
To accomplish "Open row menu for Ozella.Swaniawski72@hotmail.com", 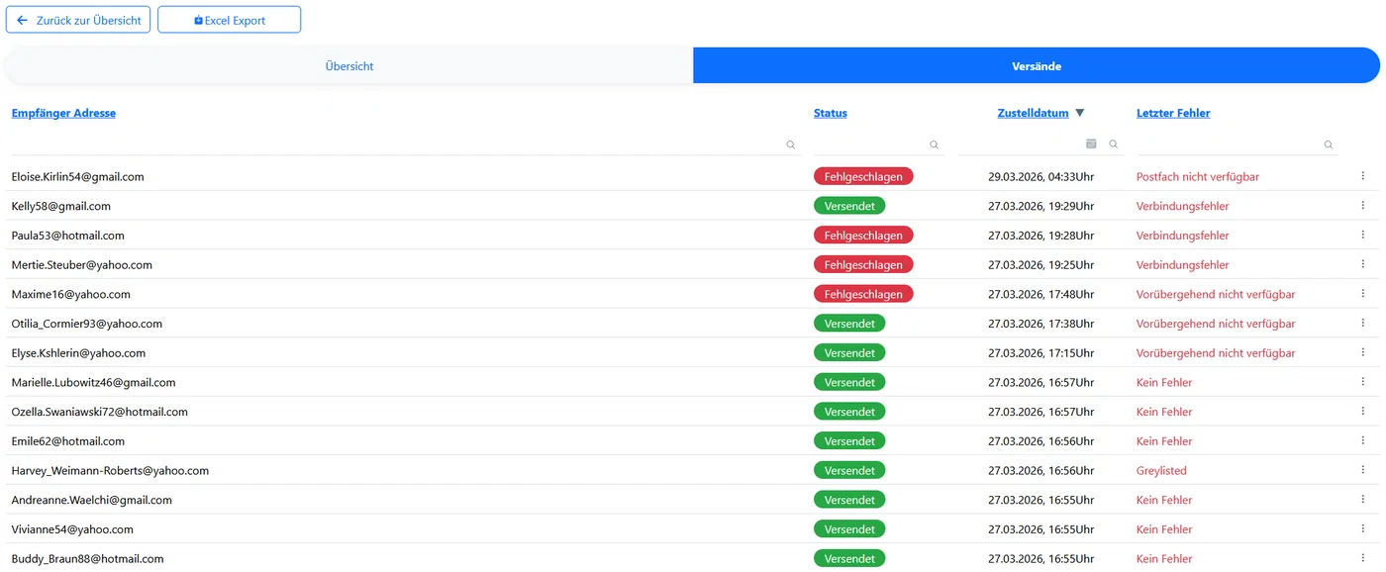I will 1362,412.
